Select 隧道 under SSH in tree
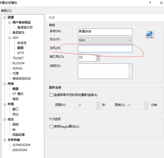The image size is (164, 158). tap(20, 48)
